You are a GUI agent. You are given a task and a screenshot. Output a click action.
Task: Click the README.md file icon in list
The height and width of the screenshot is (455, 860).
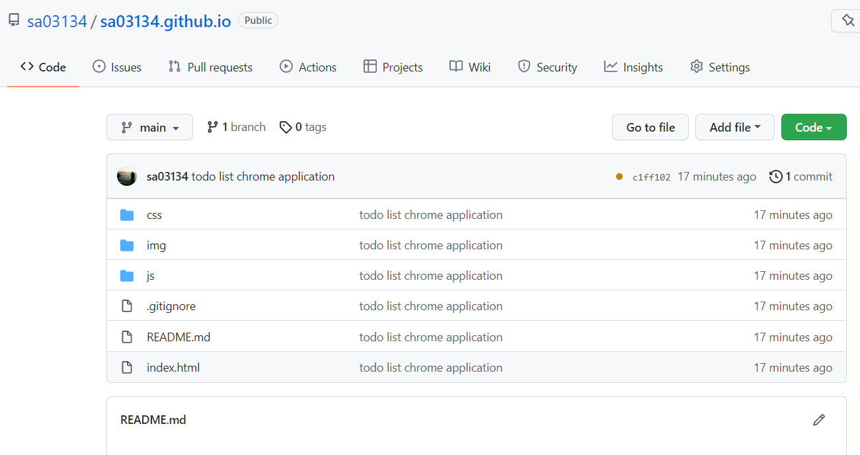(x=127, y=337)
